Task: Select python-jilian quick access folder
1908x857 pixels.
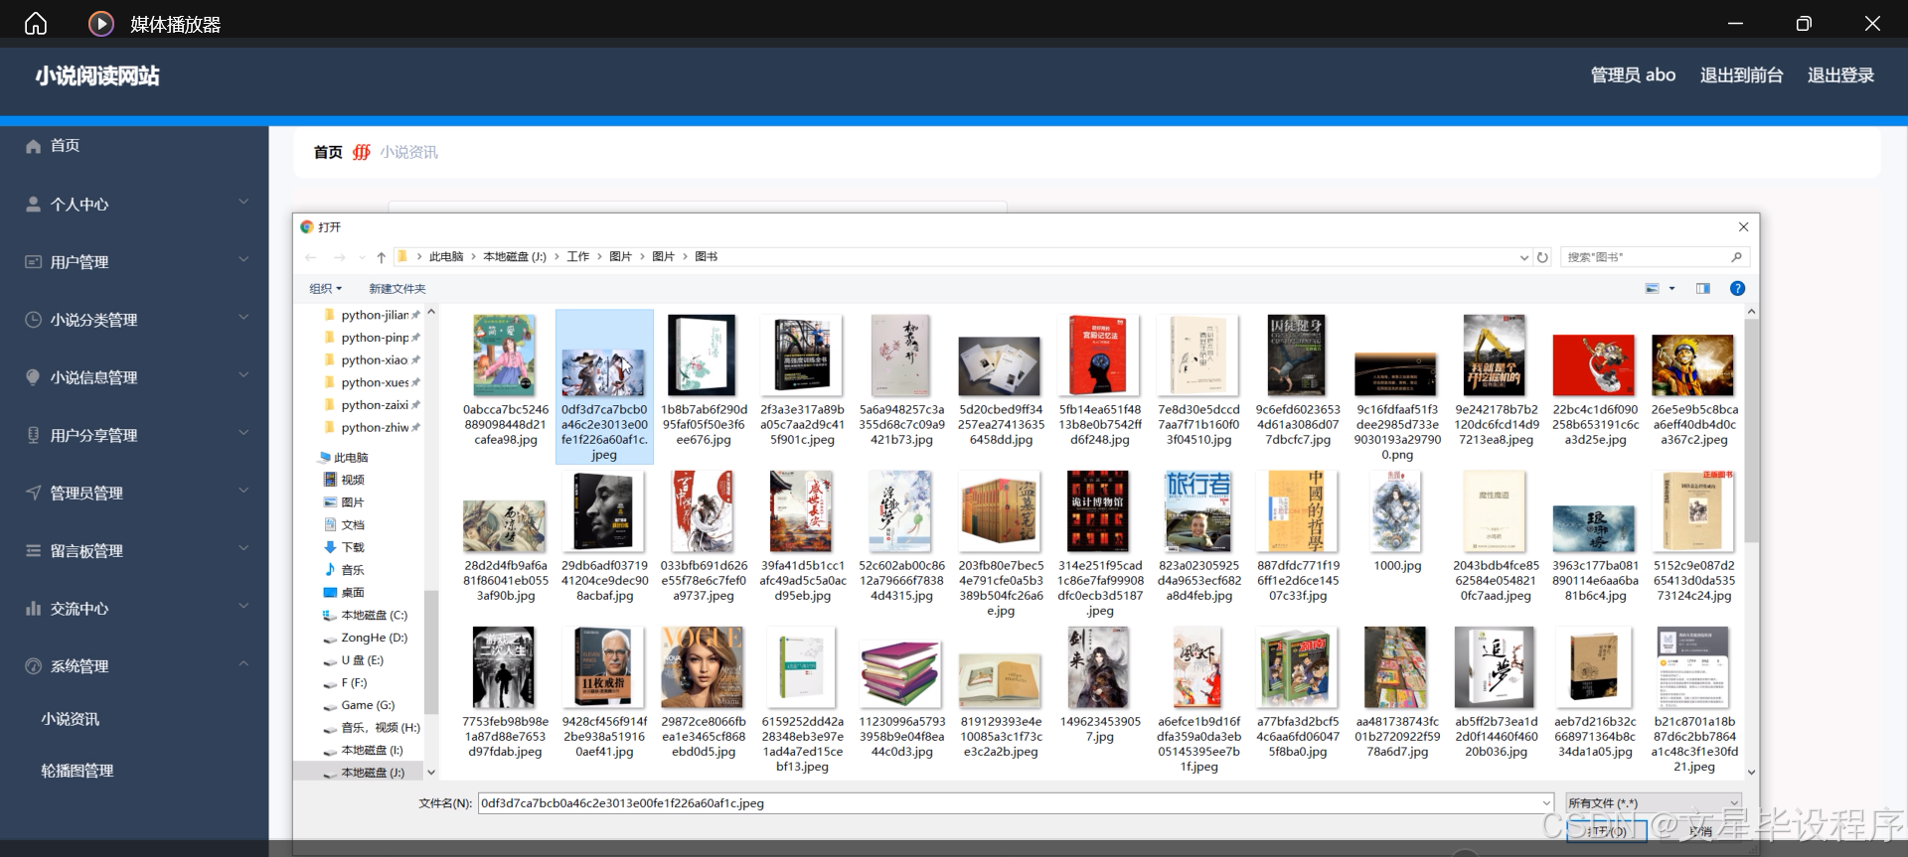Action: coord(374,315)
